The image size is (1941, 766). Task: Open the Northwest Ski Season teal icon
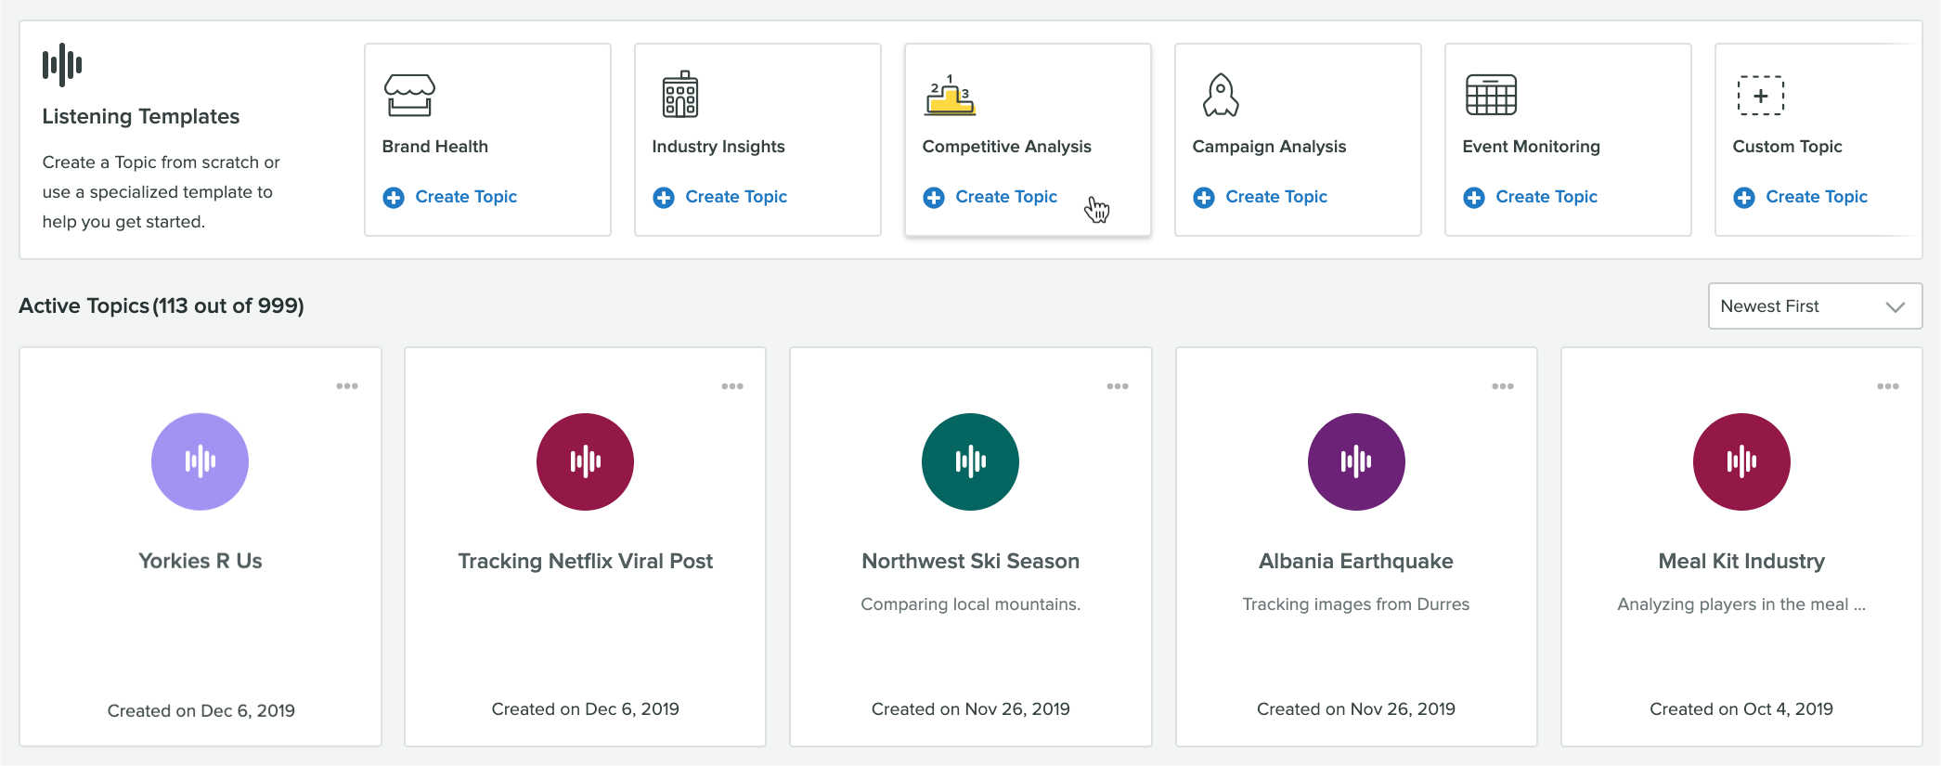[970, 461]
